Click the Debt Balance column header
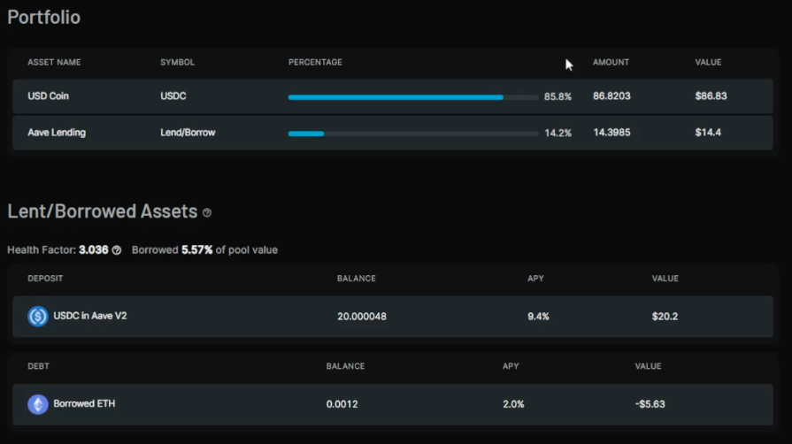The width and height of the screenshot is (792, 444). click(345, 366)
